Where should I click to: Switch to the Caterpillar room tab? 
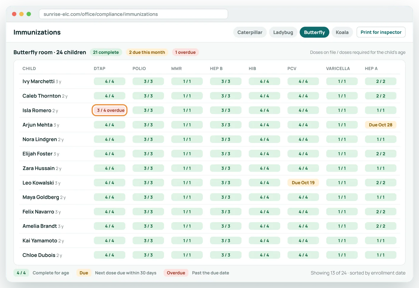[x=250, y=32]
